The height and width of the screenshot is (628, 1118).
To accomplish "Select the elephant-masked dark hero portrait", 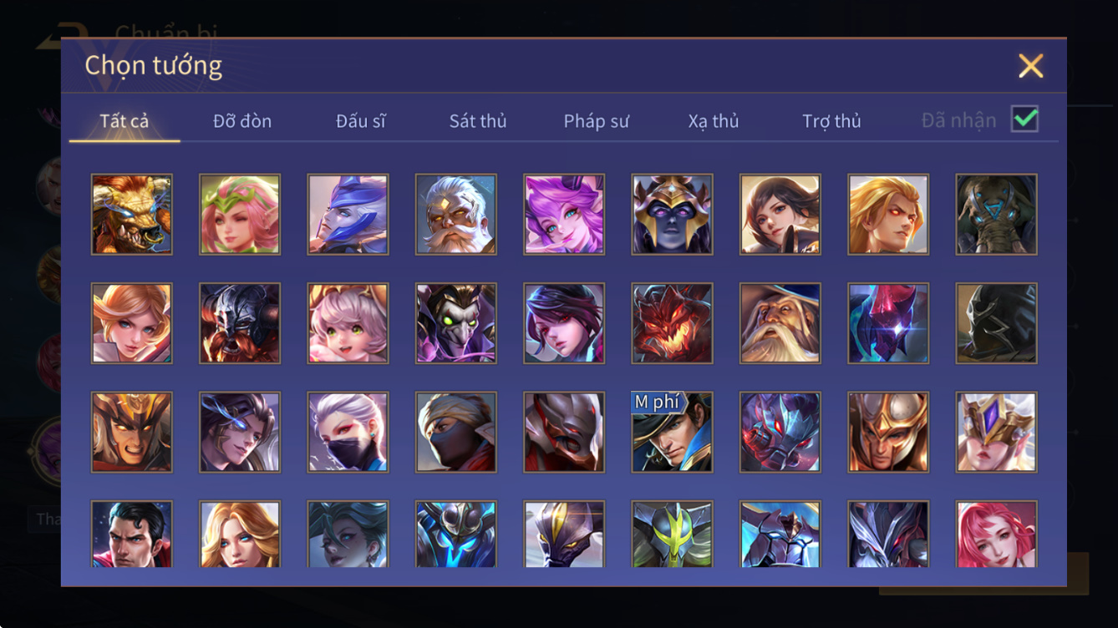I will (x=997, y=214).
